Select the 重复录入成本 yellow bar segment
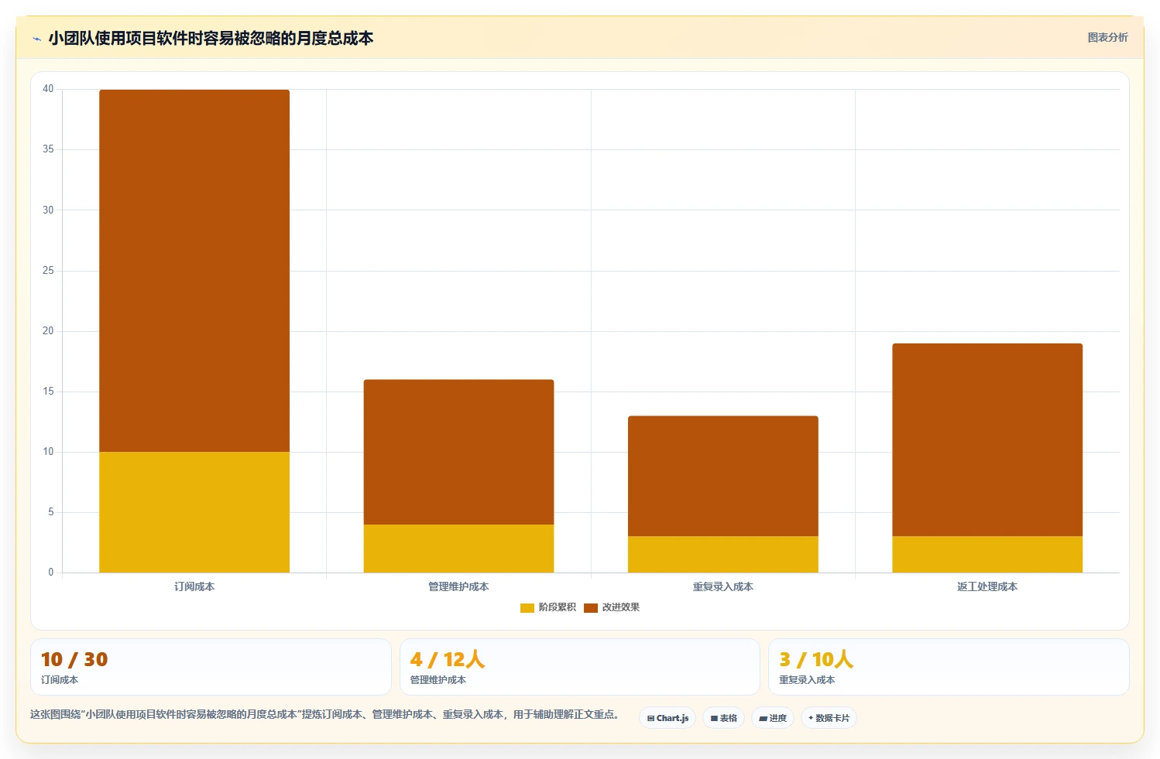The height and width of the screenshot is (759, 1160). pyautogui.click(x=722, y=555)
